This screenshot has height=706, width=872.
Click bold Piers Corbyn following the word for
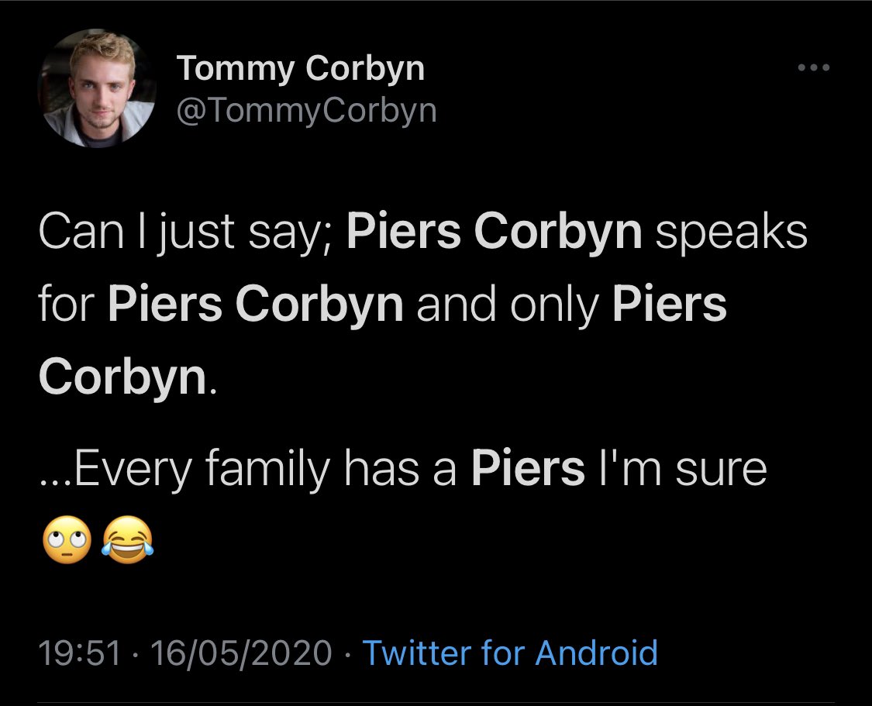[256, 306]
